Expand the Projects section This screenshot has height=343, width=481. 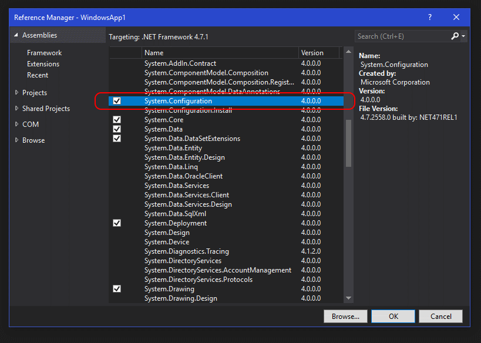[x=16, y=92]
